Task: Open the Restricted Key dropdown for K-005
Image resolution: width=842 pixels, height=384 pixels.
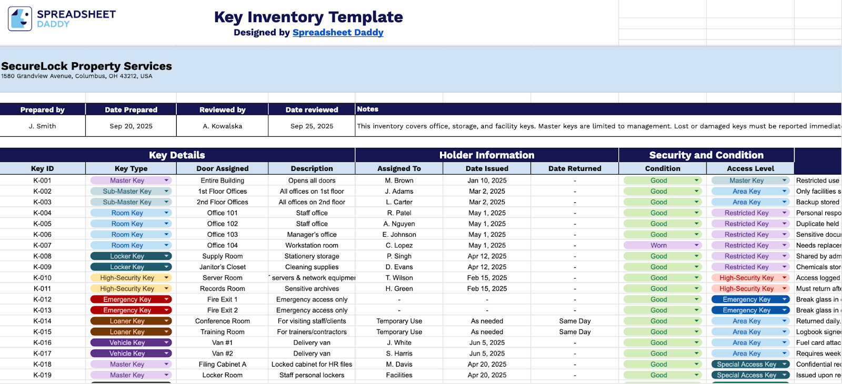Action: point(785,223)
